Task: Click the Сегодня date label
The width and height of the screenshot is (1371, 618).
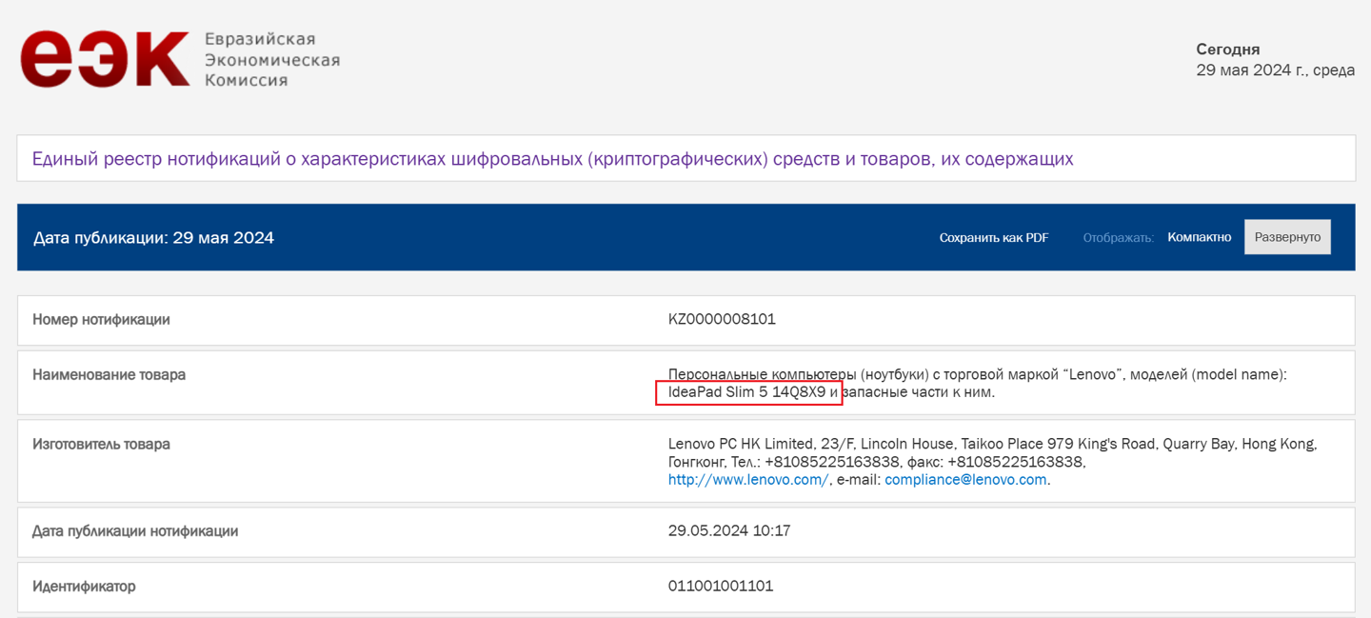Action: click(x=1228, y=50)
